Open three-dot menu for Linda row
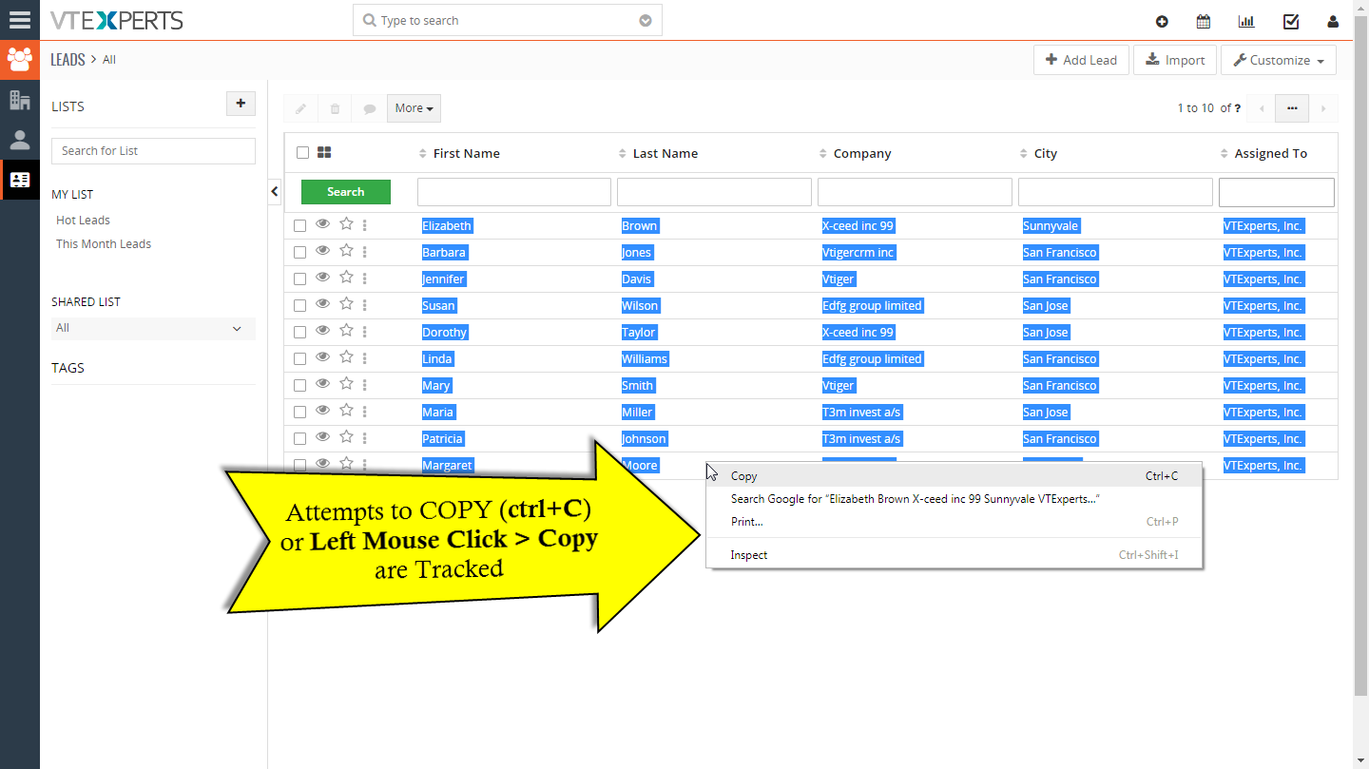Screen dimensions: 1369x769 coord(365,358)
